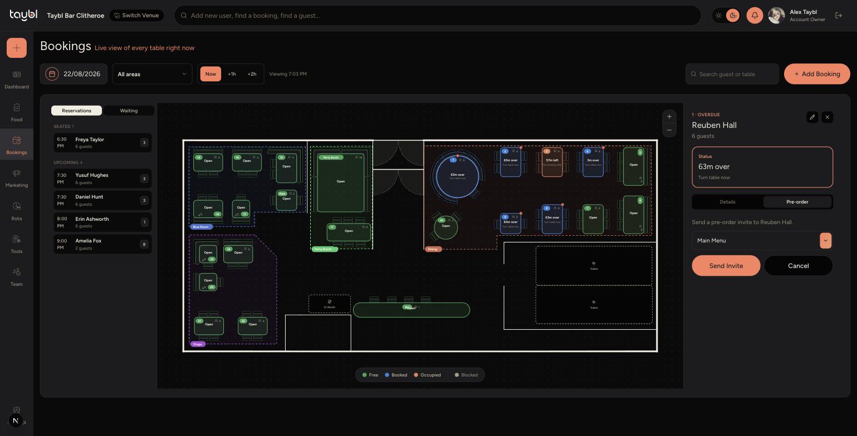Select Yusuf Hughes 7:30 PM reservation
Image resolution: width=857 pixels, height=436 pixels.
(102, 179)
